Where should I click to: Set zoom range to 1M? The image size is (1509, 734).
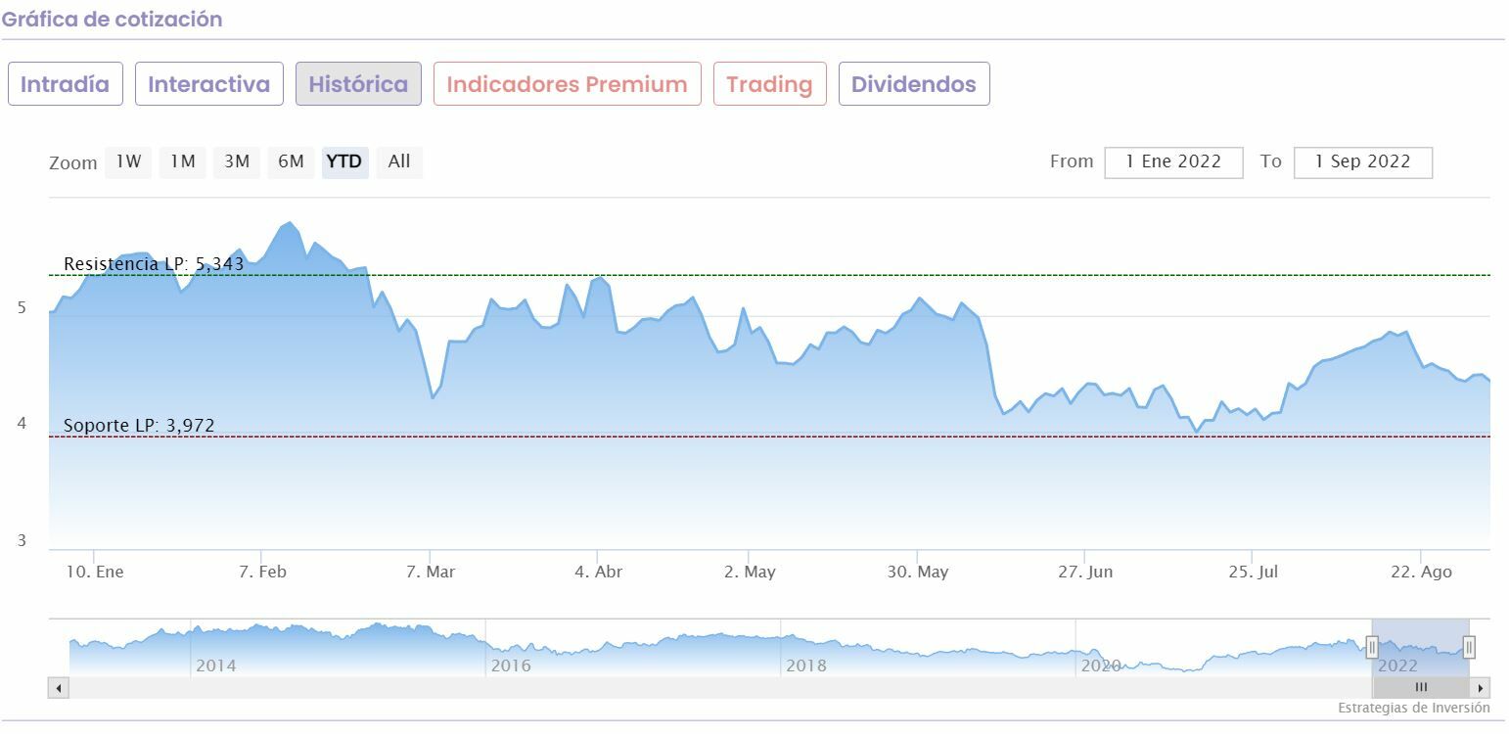pyautogui.click(x=183, y=161)
